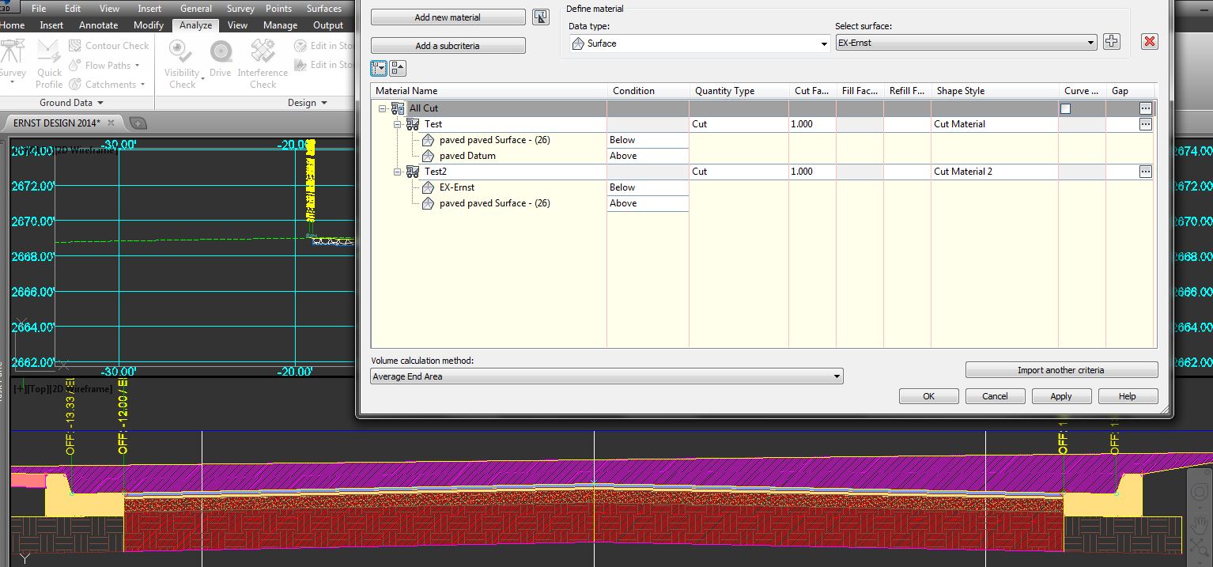
Task: Click Cut Material 2 shape style cell
Action: [x=995, y=172]
